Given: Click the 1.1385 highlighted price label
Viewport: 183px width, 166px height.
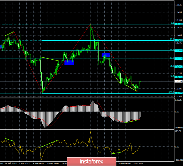Looking at the screenshot, I should tap(179, 40).
